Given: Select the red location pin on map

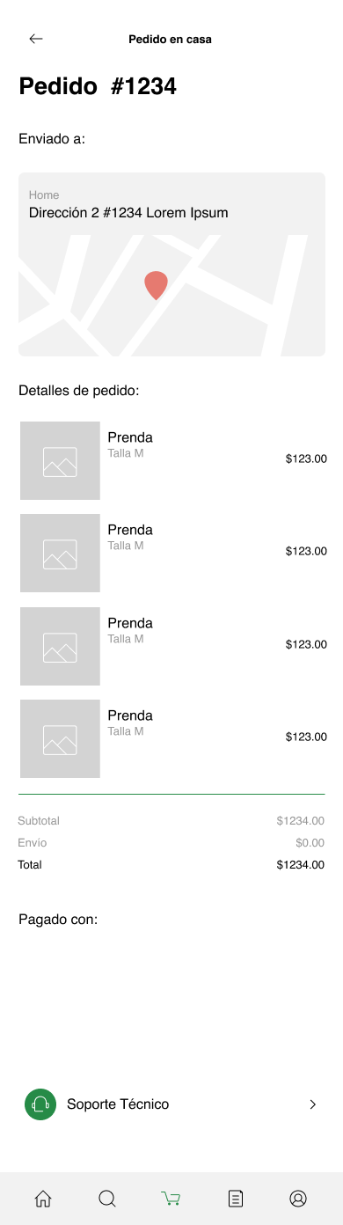Looking at the screenshot, I should pyautogui.click(x=156, y=286).
